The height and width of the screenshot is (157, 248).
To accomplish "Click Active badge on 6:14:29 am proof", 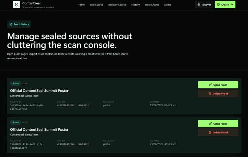I will [x=15, y=83].
